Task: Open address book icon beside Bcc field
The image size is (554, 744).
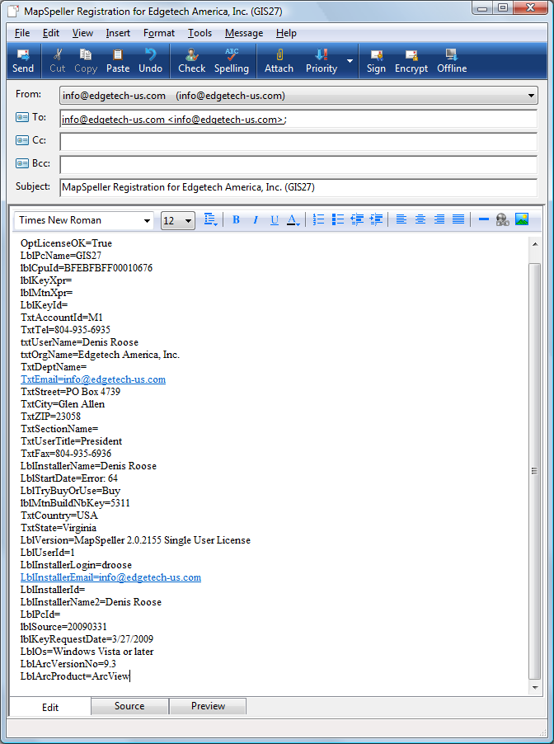Action: 21,163
